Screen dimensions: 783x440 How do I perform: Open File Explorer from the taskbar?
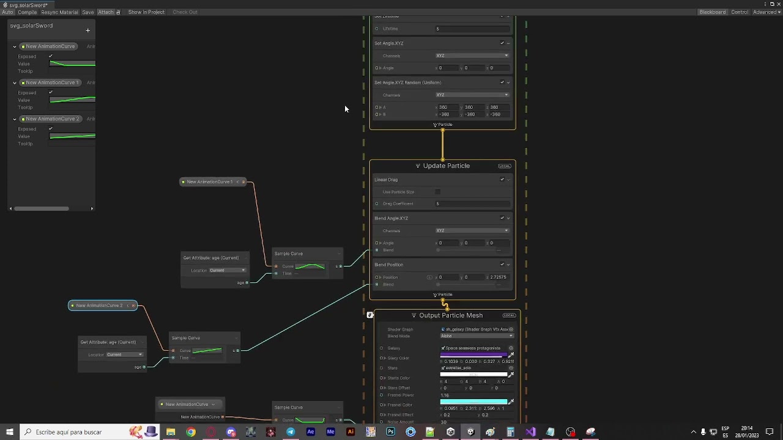click(171, 432)
